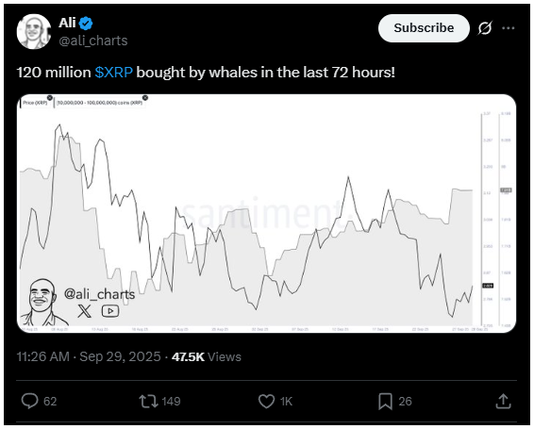Click the blue verified badge

86,24
